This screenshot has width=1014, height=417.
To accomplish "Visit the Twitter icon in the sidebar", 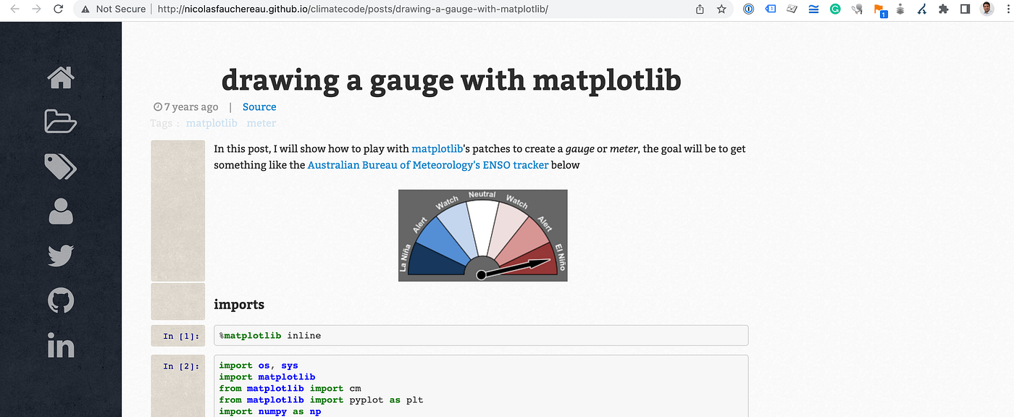I will click(61, 255).
